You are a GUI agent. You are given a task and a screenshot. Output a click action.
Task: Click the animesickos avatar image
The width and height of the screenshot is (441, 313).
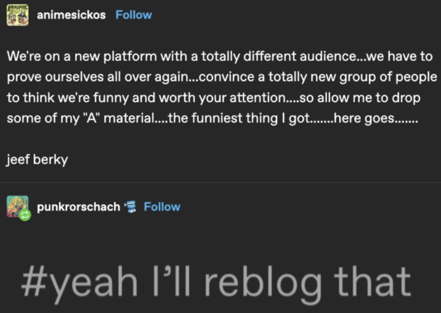click(x=17, y=14)
